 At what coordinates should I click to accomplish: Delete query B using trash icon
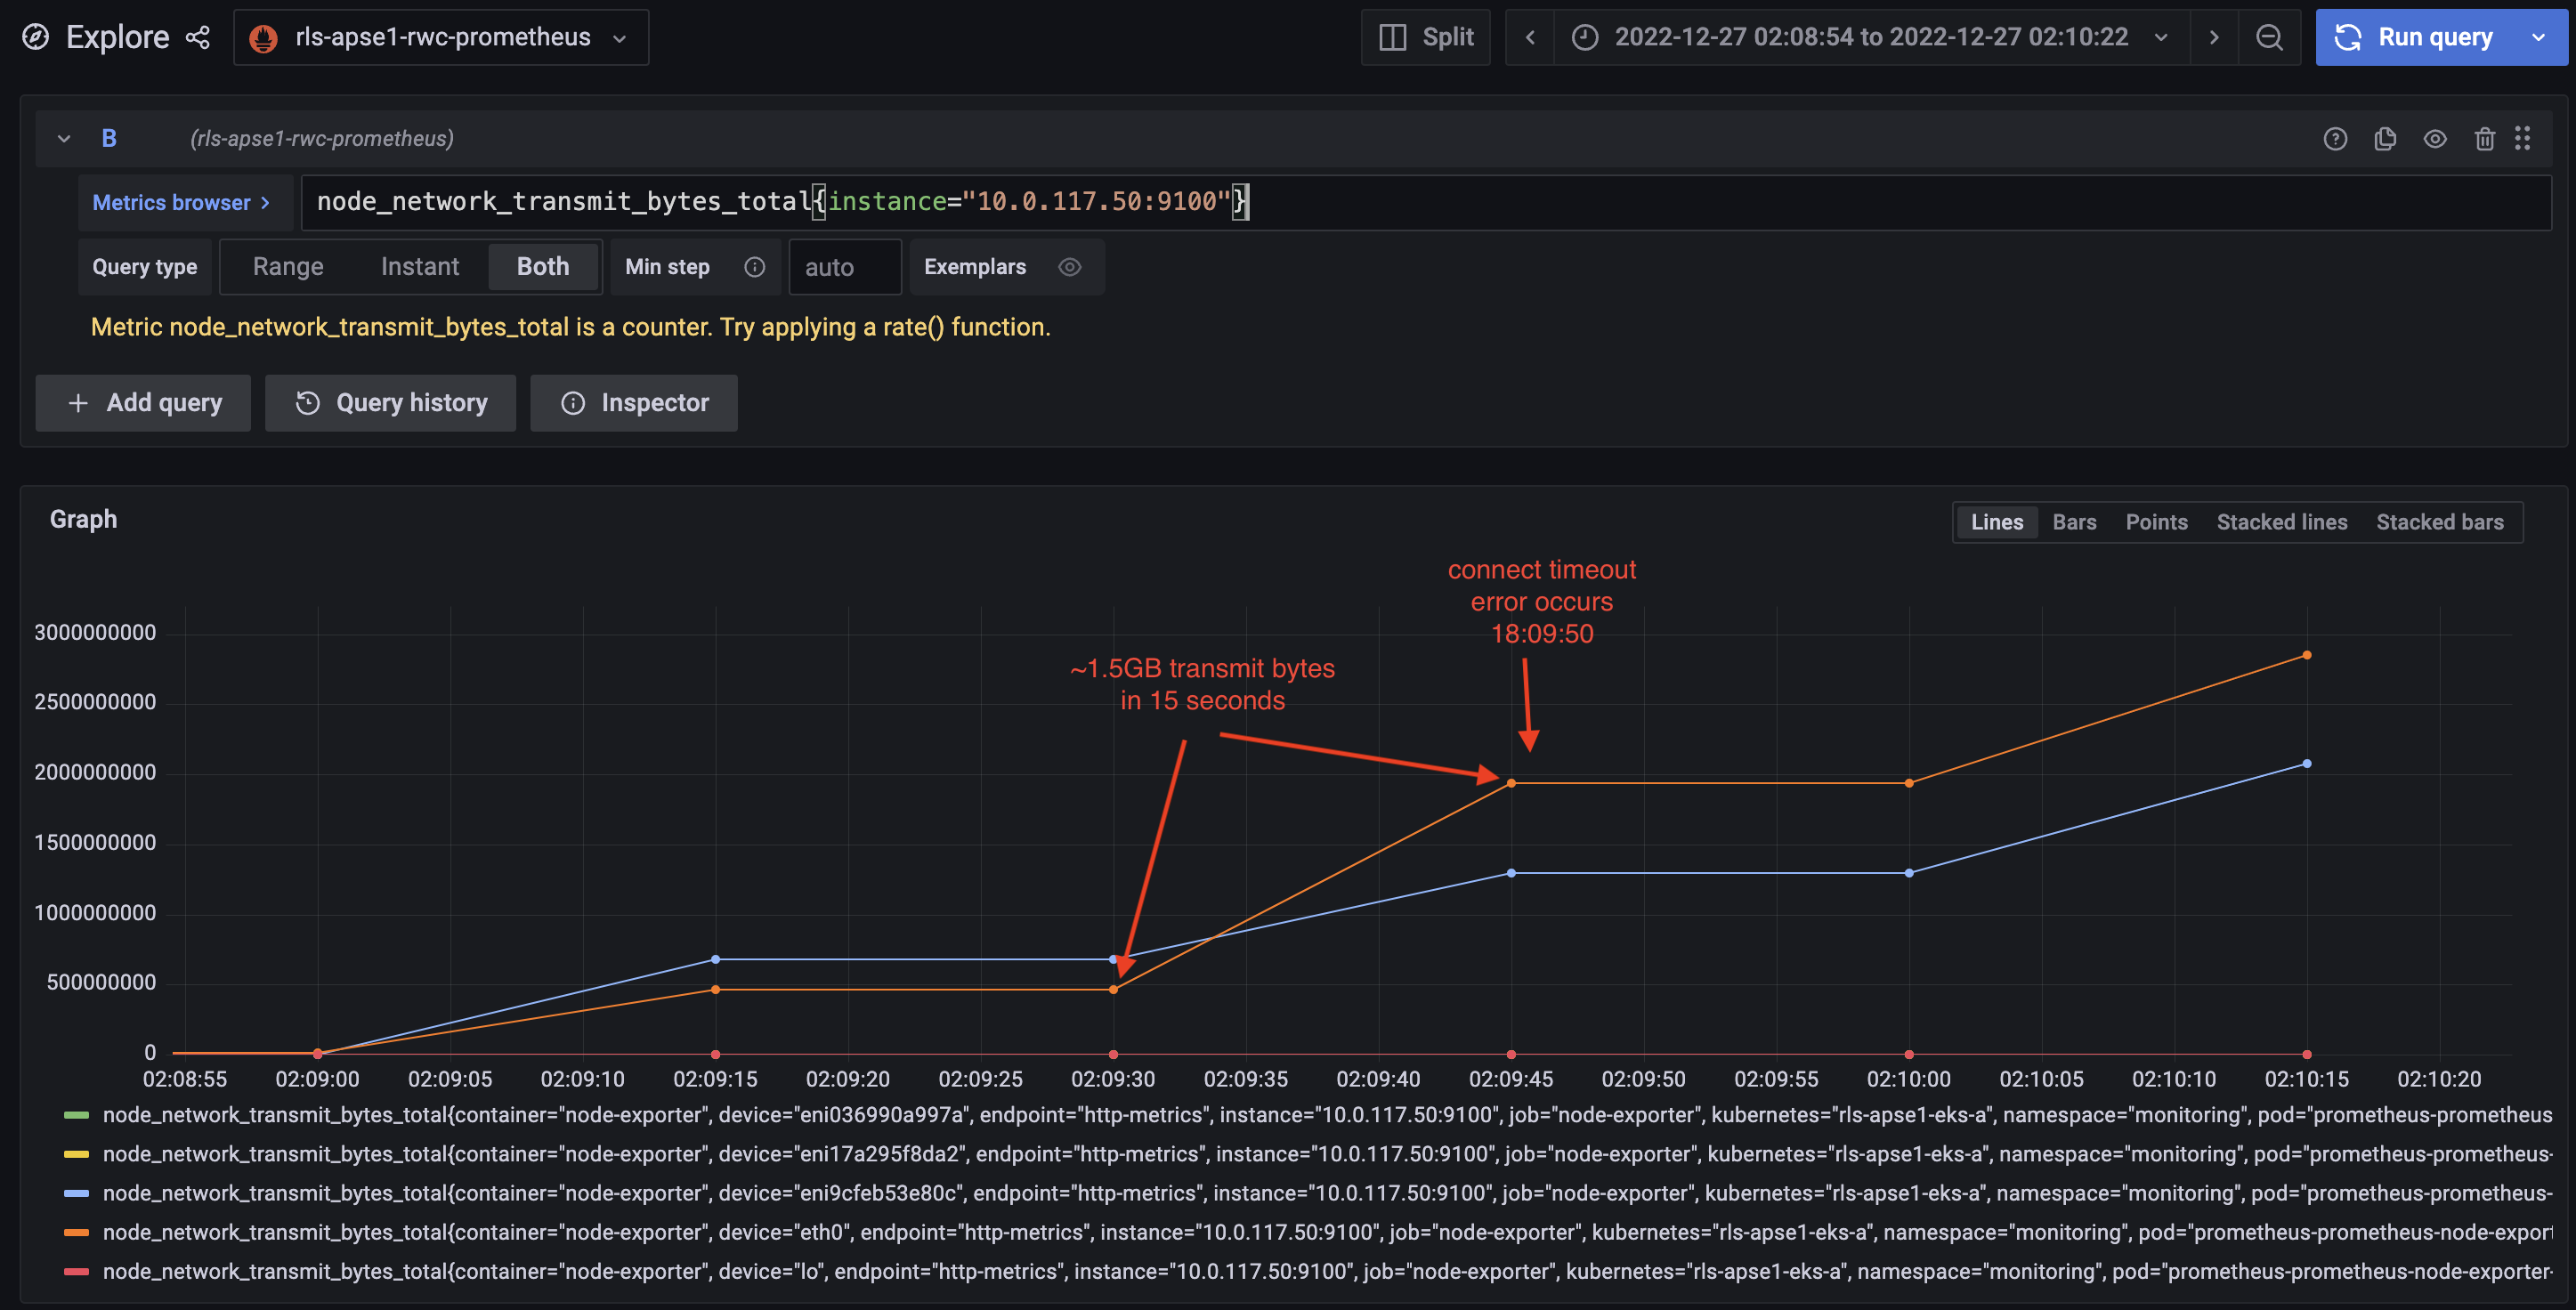[x=2484, y=139]
